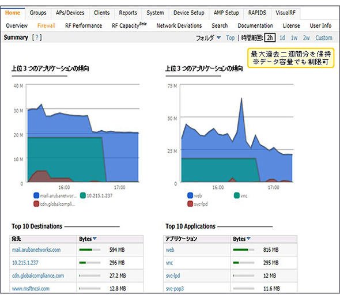Open User Info page

click(x=320, y=25)
